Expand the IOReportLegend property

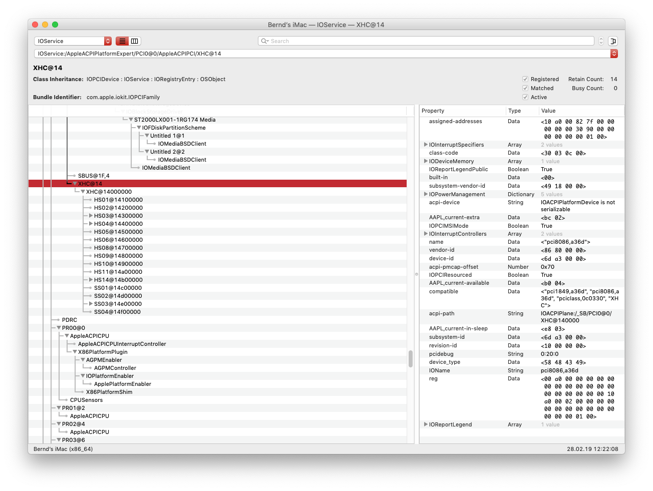(x=426, y=424)
